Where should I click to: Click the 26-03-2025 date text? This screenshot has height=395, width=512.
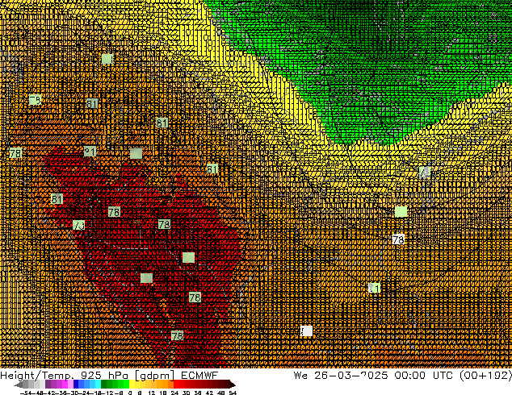click(x=351, y=375)
